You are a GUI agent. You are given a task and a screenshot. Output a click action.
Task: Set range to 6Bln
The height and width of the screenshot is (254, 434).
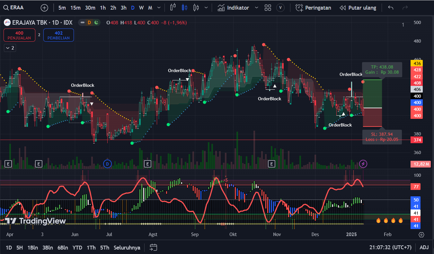(63, 248)
